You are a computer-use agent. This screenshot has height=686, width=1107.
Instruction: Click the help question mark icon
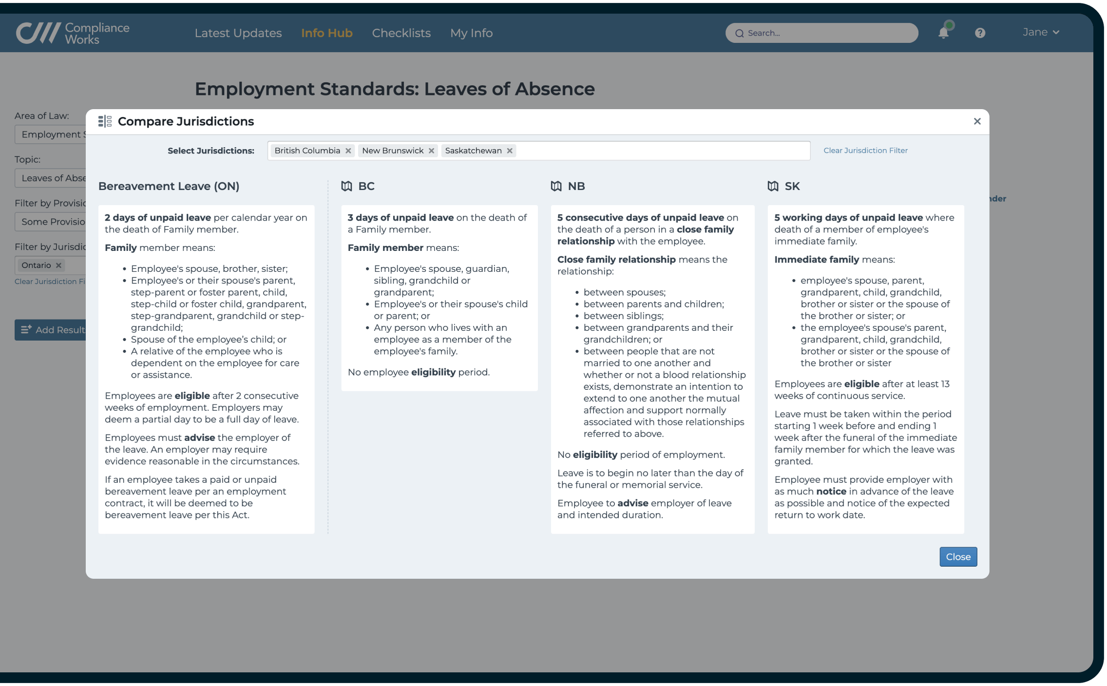coord(979,33)
